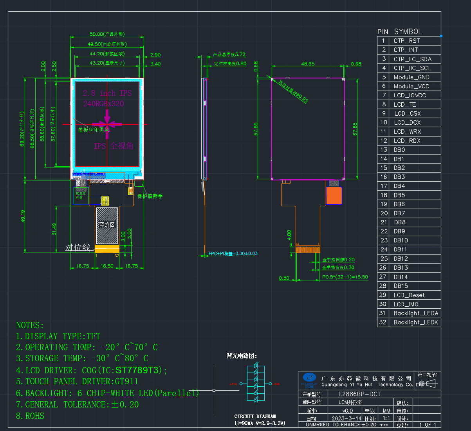
Task: Click the "49.50(电容屏外形)" dimension text
Action: coord(107,44)
